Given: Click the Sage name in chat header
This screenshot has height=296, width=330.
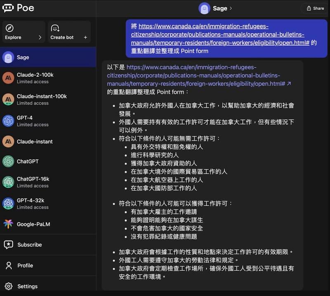Looking at the screenshot, I should [x=220, y=8].
